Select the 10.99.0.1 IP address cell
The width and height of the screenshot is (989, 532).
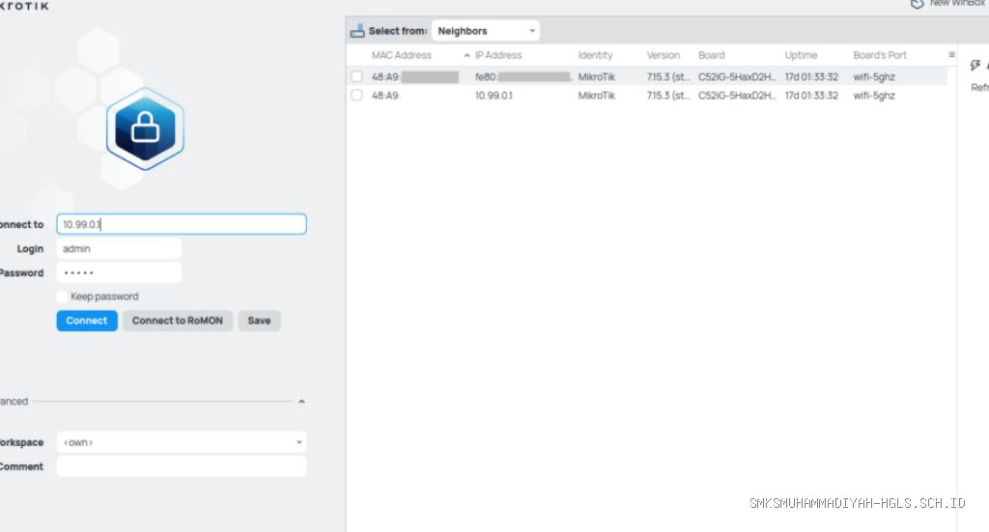coord(494,96)
